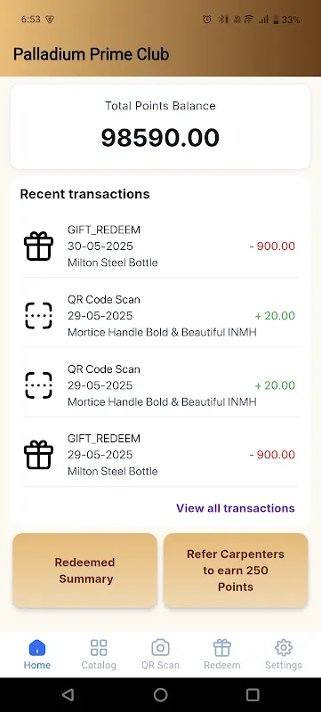
Task: Tap the Android home circle icon
Action: 160,694
